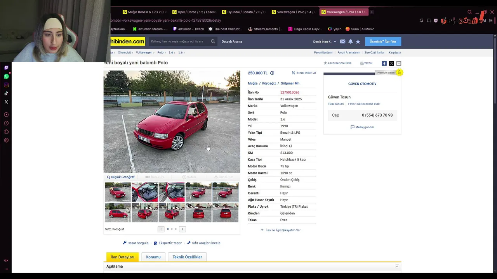Click Büyük Fotoğraf link
497x279 pixels.
point(121,177)
